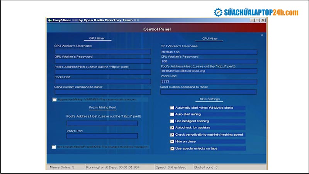
Task: Untick the Hide on close checkbox
Action: click(172, 142)
